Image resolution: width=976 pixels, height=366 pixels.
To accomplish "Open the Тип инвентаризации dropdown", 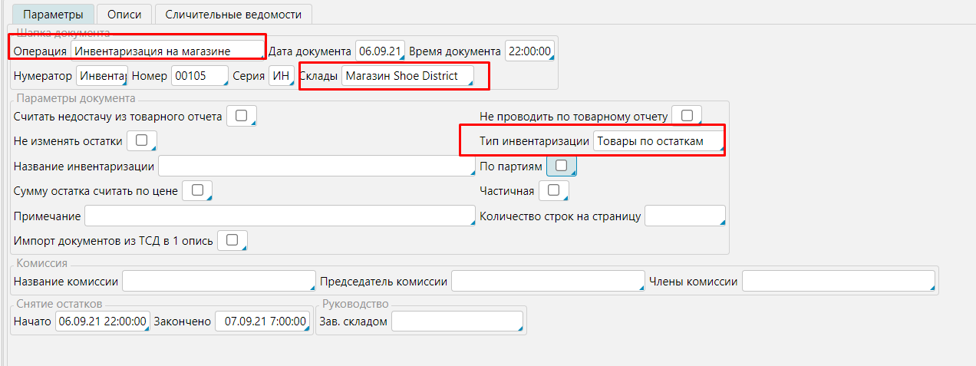I will 658,141.
